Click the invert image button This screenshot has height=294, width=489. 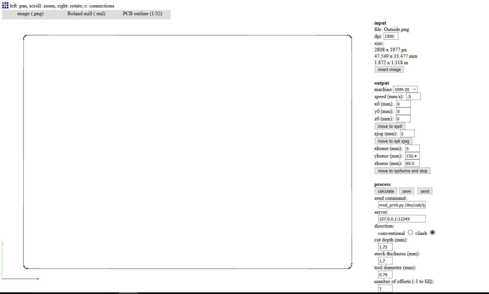pyautogui.click(x=389, y=69)
